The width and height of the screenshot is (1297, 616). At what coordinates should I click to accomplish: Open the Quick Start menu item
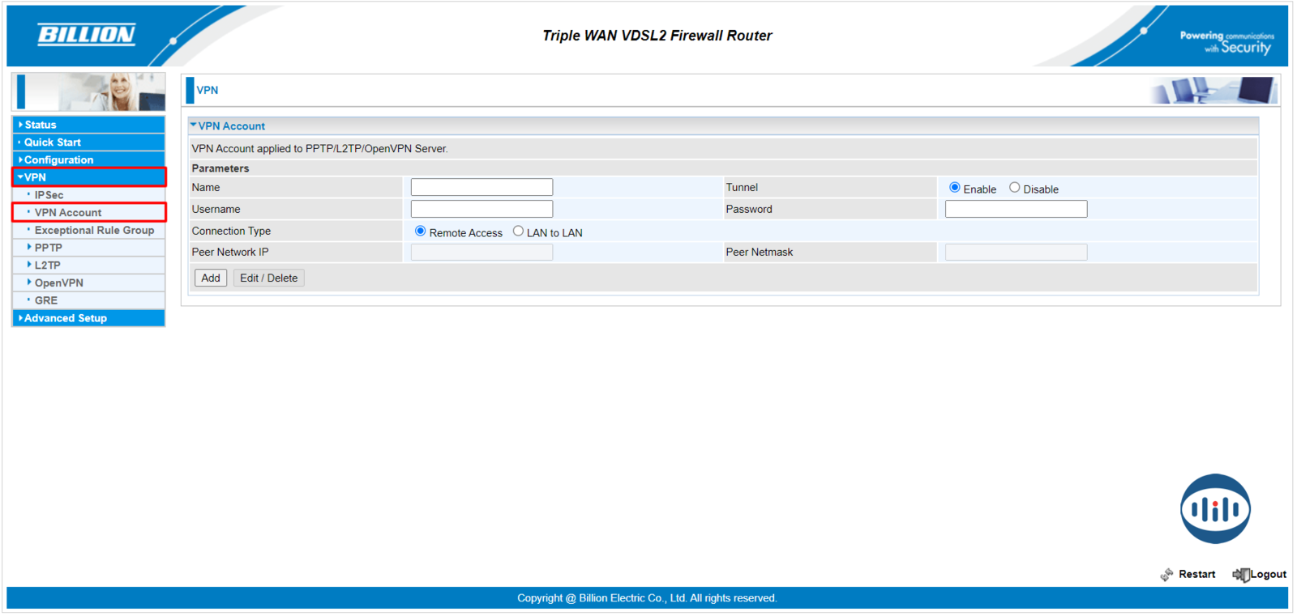pos(52,142)
